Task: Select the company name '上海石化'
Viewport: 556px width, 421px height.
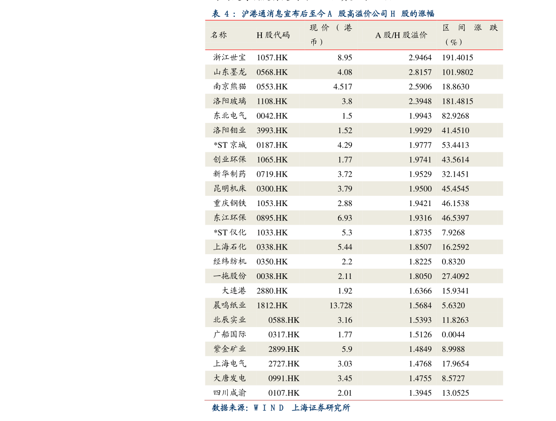Action: 229,247
